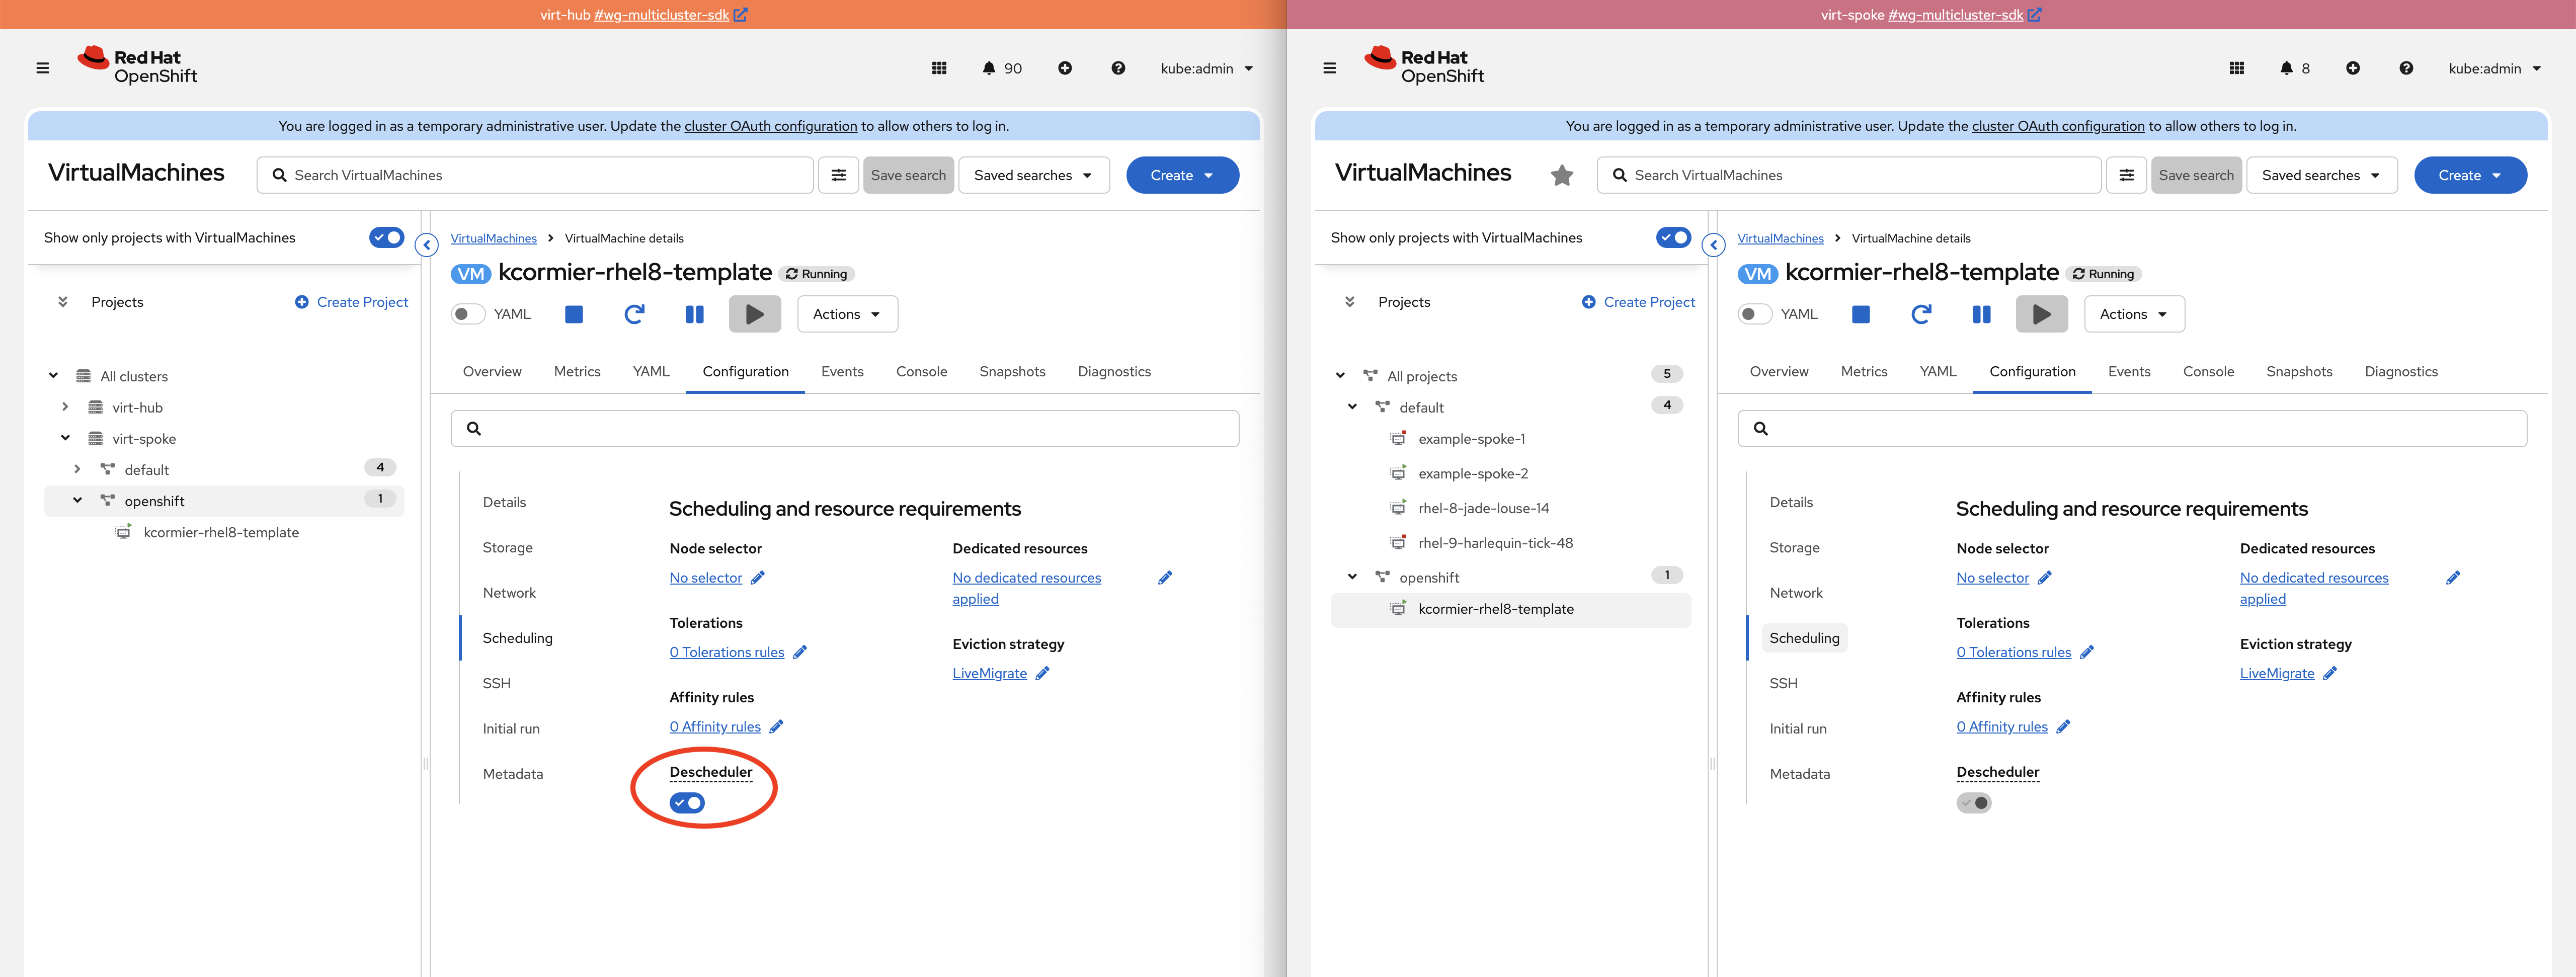The image size is (2576, 977).
Task: Click favorite star next to VirtualMachines
Action: (x=1561, y=176)
